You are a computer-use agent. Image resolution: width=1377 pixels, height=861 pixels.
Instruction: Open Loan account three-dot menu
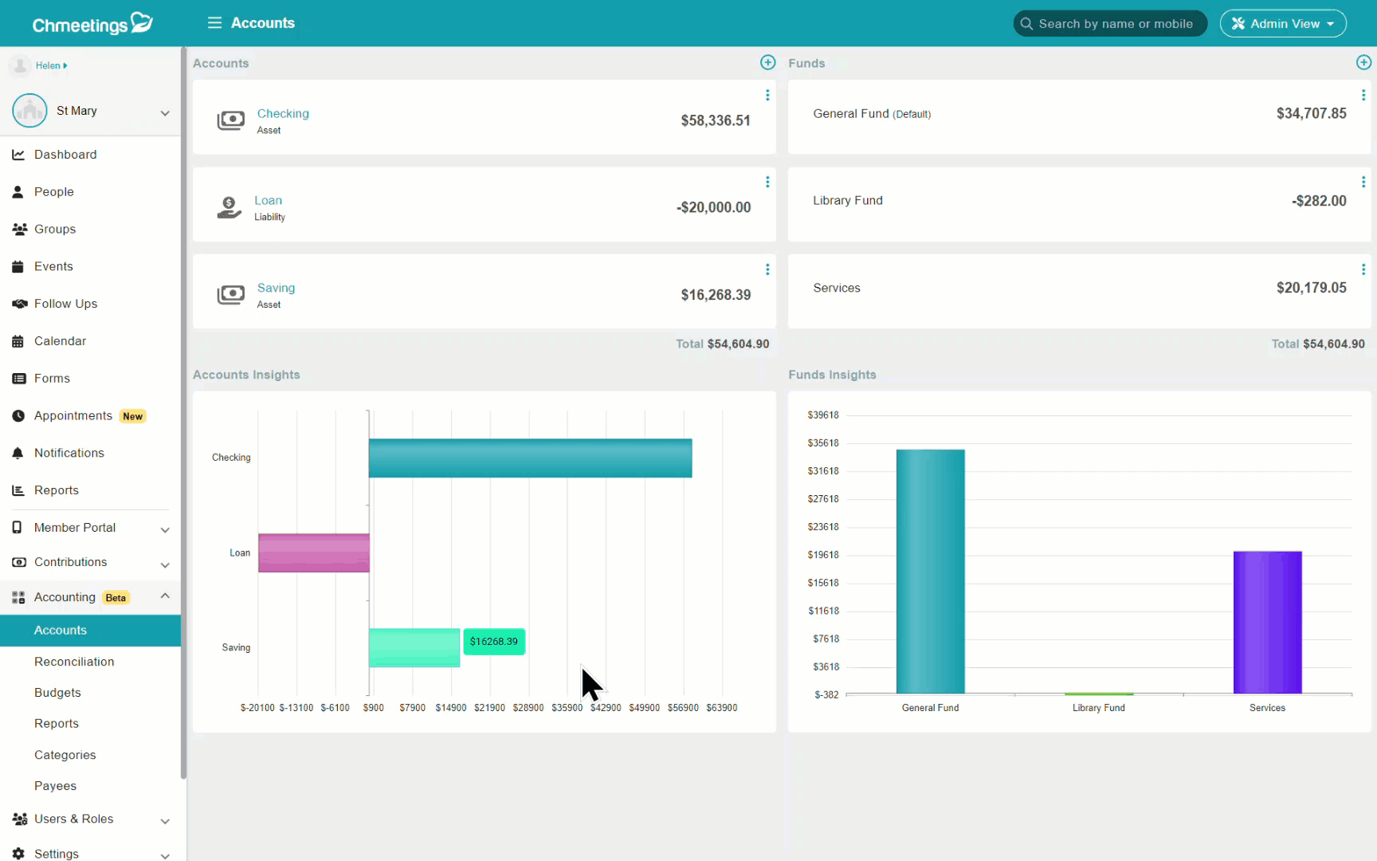click(767, 183)
